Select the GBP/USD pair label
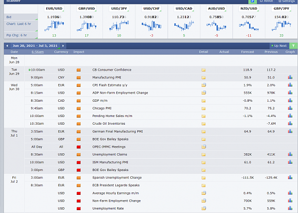Screen dimensions: 298x213 87,9
